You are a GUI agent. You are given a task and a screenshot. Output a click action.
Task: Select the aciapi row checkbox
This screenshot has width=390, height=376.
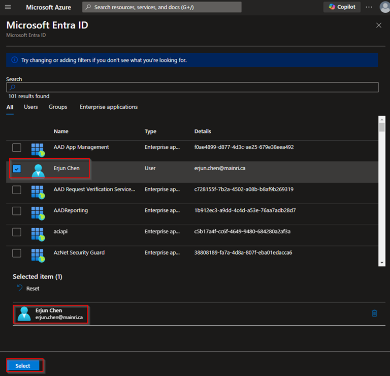click(17, 232)
